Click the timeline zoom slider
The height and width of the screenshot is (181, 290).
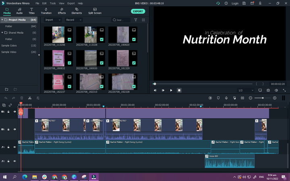point(263,98)
